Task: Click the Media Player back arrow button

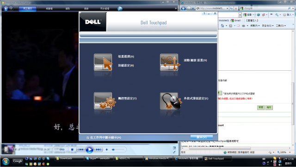Action: [x=6, y=8]
